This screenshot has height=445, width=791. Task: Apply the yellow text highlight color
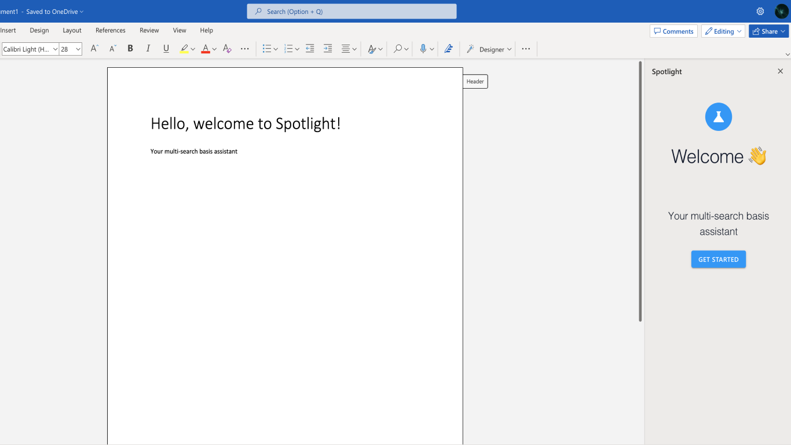coord(184,49)
